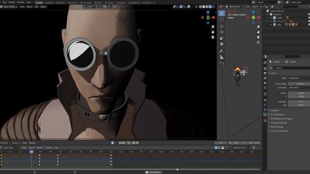Select the Rotate tool
This screenshot has width=310, height=174.
[222, 32]
